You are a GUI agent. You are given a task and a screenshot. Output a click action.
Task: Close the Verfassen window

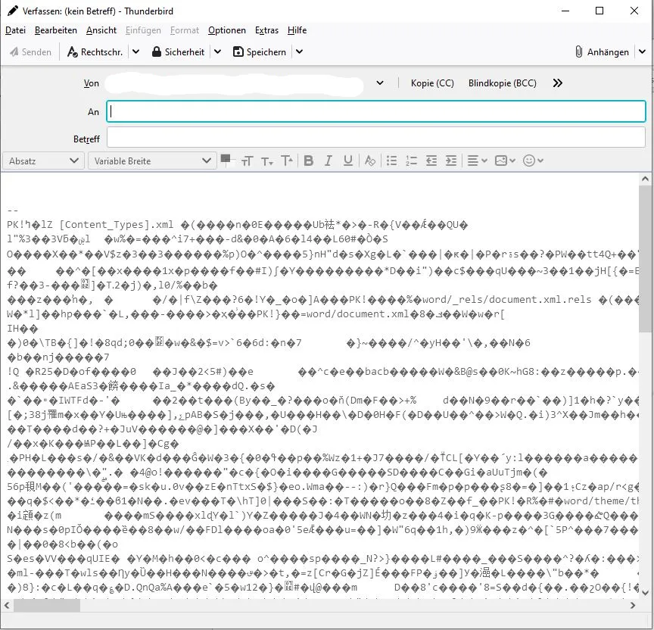(x=634, y=11)
